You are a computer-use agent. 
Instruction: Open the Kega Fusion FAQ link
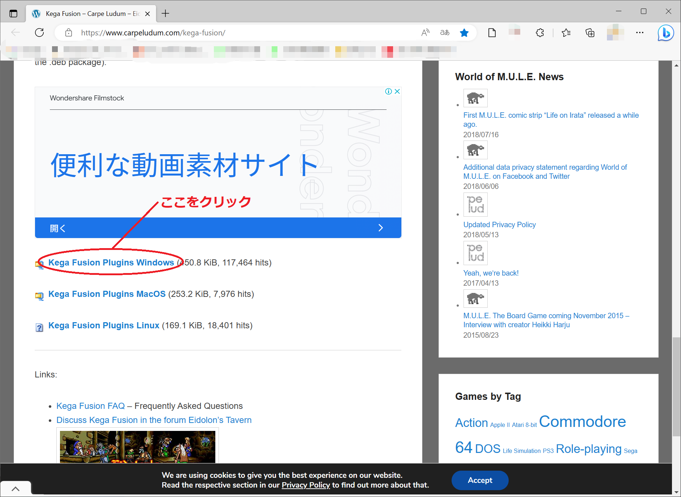pyautogui.click(x=90, y=406)
